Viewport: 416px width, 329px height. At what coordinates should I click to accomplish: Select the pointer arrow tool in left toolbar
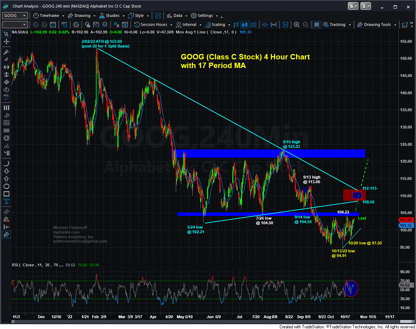pyautogui.click(x=6, y=34)
